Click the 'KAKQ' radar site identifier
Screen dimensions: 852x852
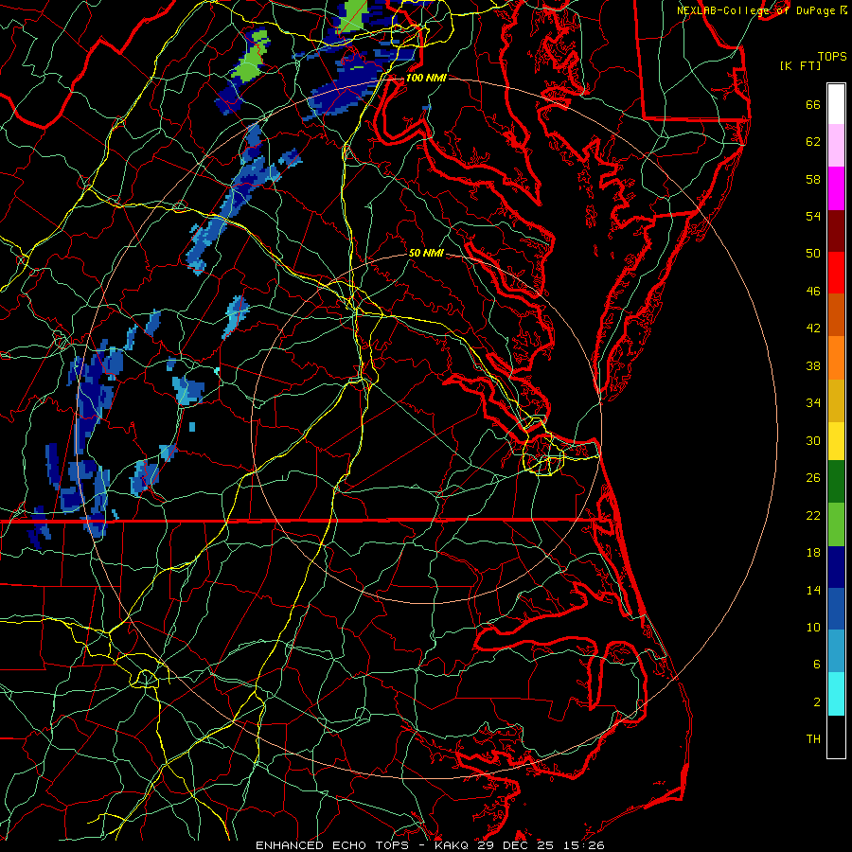[453, 845]
